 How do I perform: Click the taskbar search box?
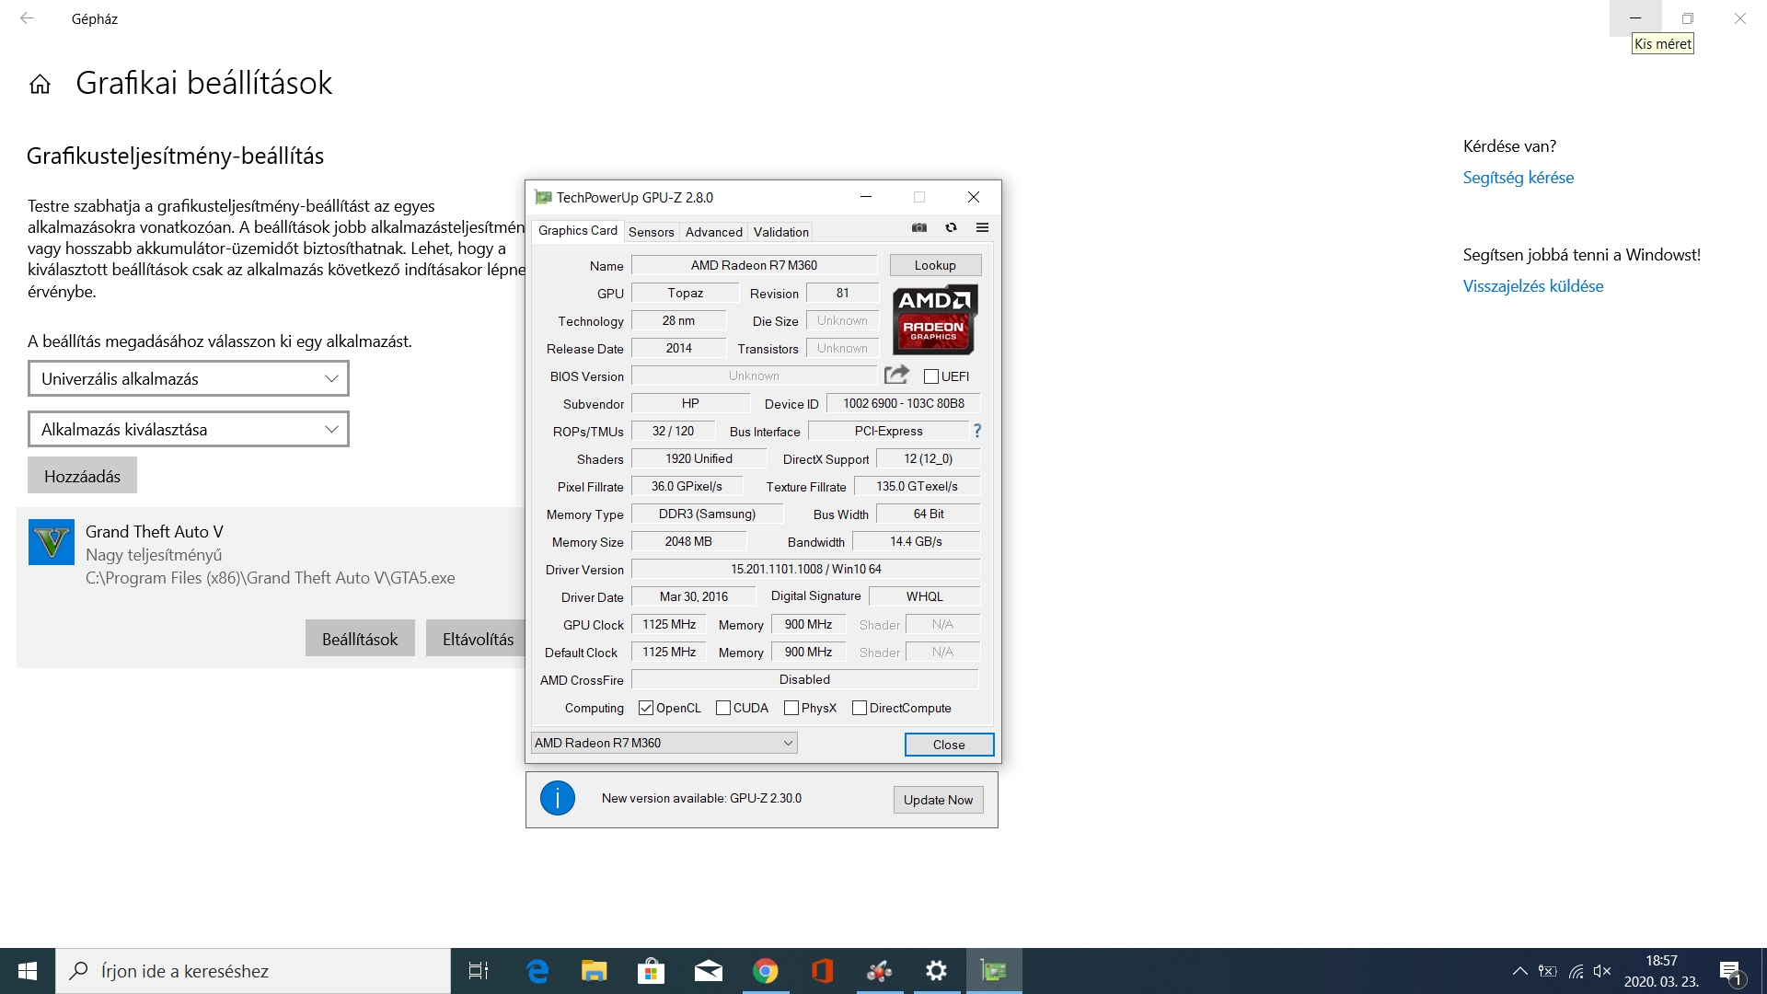point(253,971)
